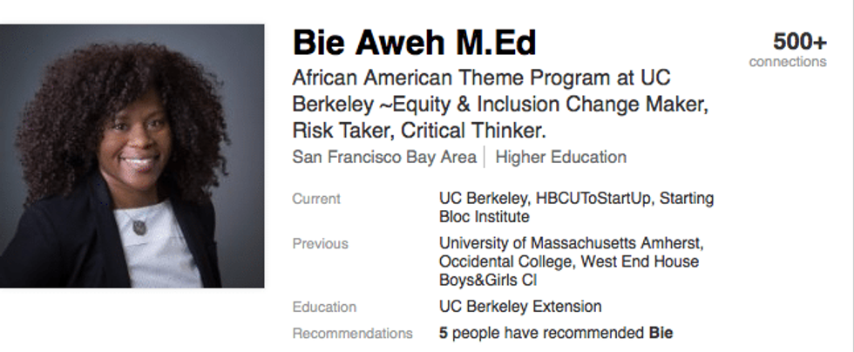Open the San Francisco Bay Area location

coord(384,158)
